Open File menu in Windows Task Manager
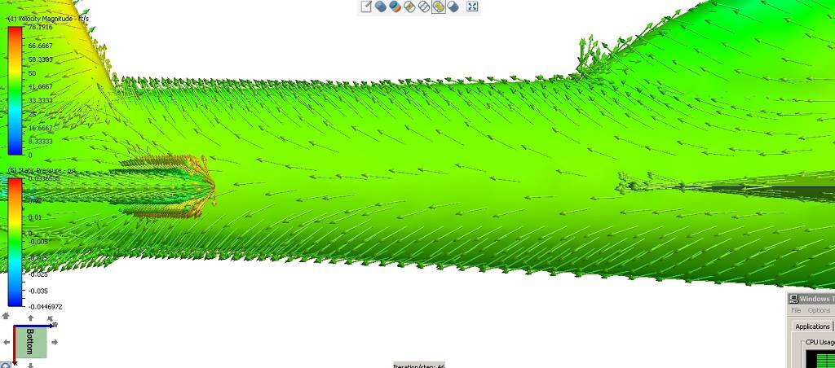 tap(796, 310)
